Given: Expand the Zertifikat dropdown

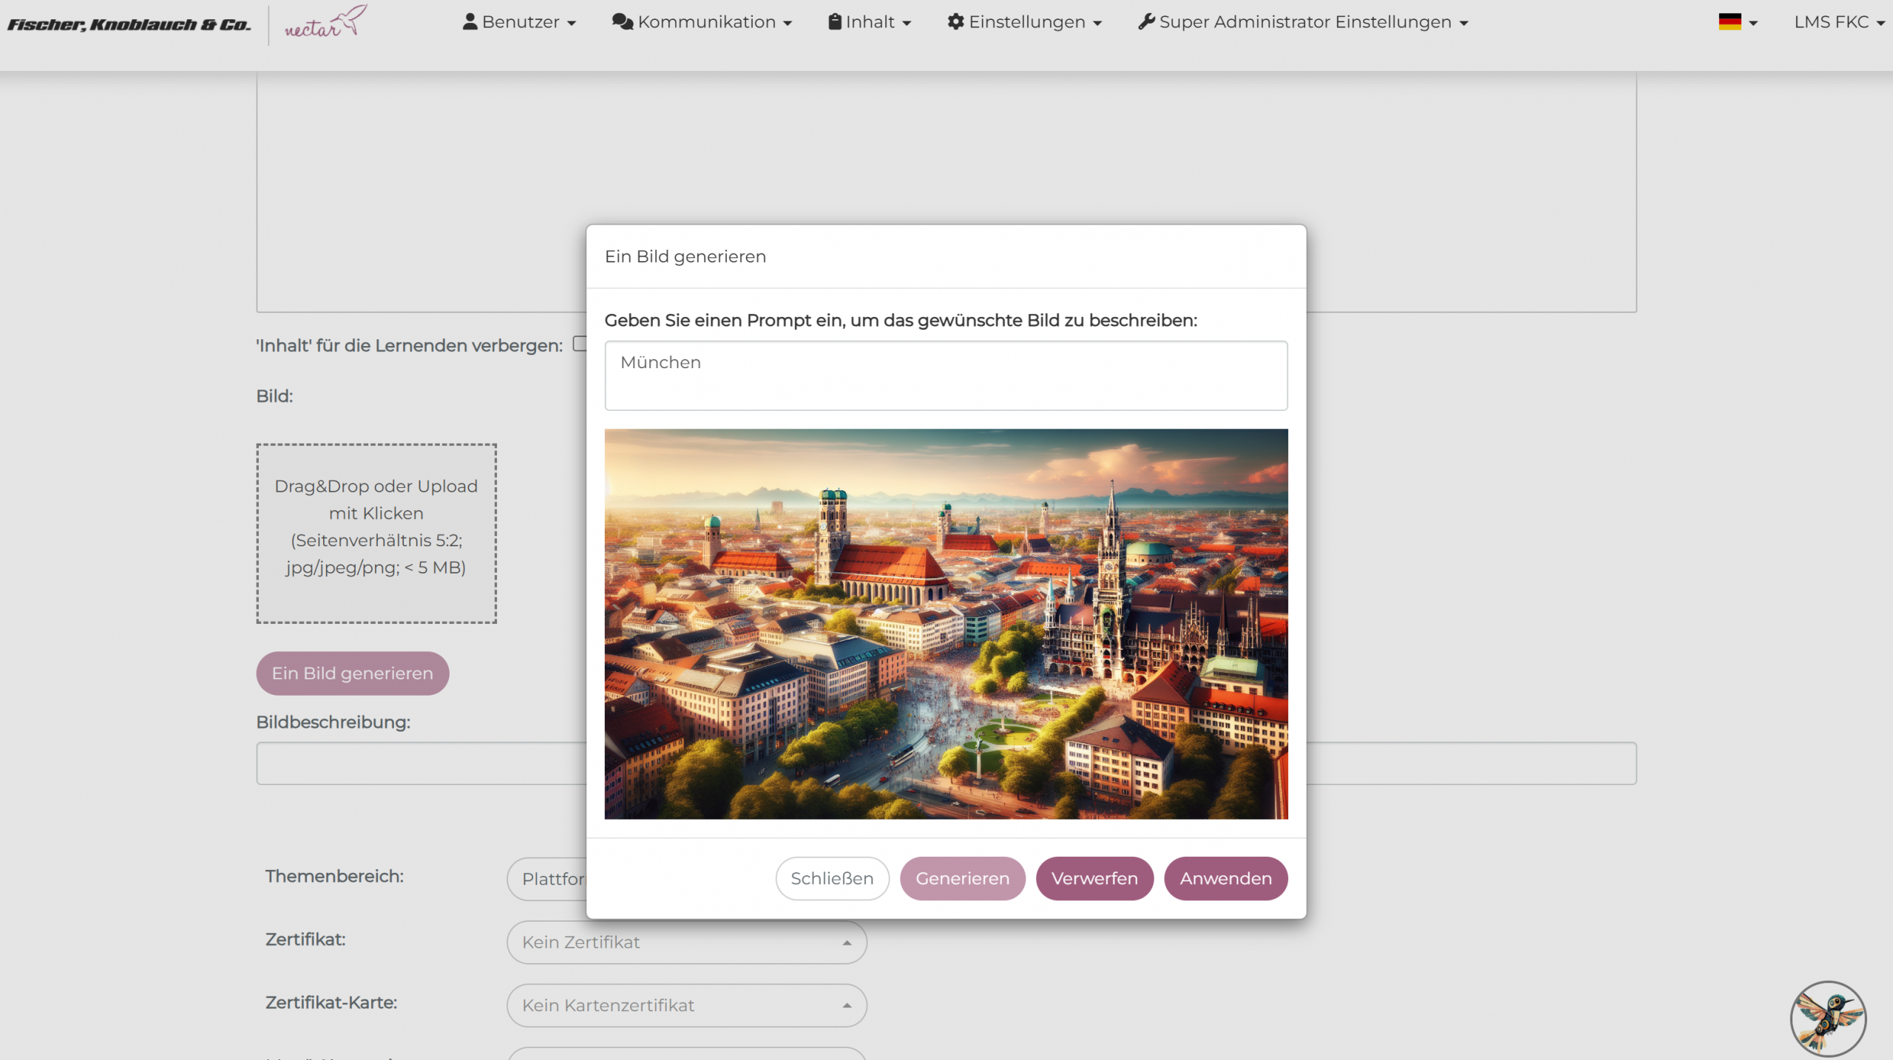Looking at the screenshot, I should [x=686, y=942].
